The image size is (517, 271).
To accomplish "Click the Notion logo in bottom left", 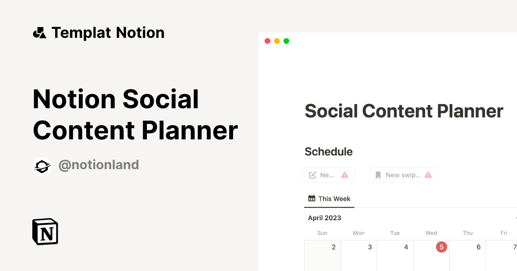I will click(45, 231).
